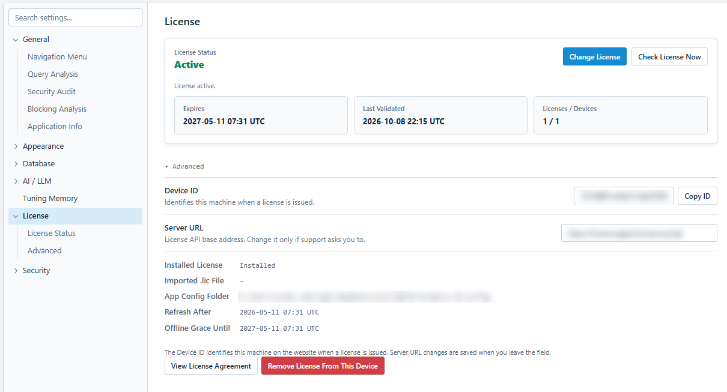The width and height of the screenshot is (727, 392).
Task: Click the License page heading
Action: [182, 22]
